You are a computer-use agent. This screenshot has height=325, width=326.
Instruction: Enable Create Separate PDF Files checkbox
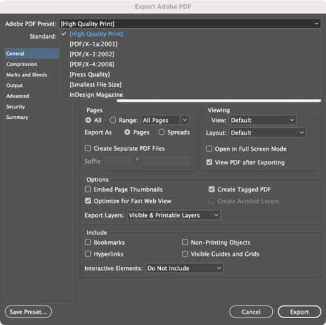[88, 148]
